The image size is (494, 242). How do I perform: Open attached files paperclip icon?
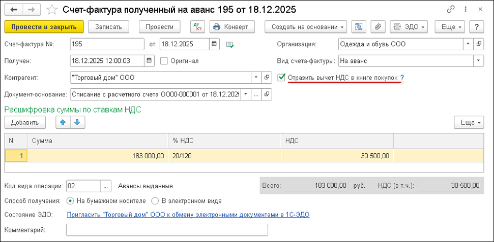[x=377, y=27]
